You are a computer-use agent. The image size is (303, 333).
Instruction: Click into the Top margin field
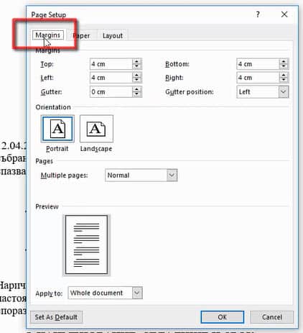pyautogui.click(x=111, y=64)
